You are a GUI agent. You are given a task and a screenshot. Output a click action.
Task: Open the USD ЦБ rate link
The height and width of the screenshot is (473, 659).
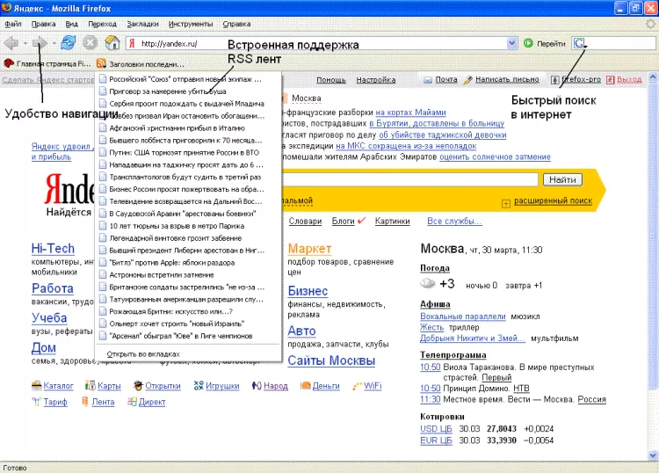point(436,429)
